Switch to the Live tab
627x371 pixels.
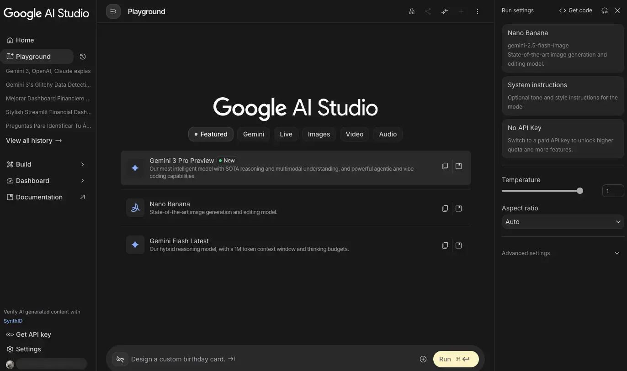click(x=286, y=134)
